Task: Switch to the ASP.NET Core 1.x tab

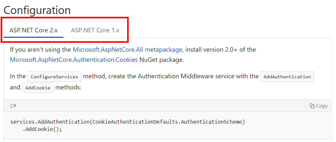Action: pos(95,30)
